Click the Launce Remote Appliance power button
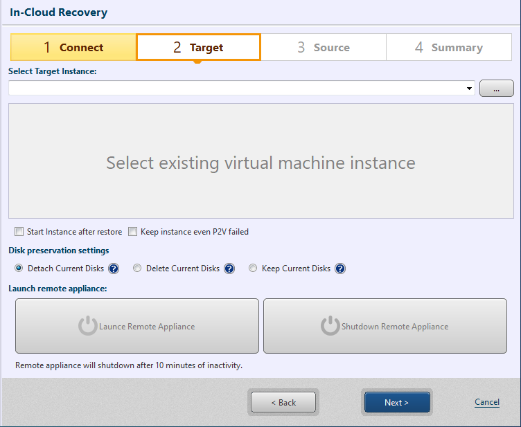This screenshot has height=427, width=521. [x=137, y=326]
